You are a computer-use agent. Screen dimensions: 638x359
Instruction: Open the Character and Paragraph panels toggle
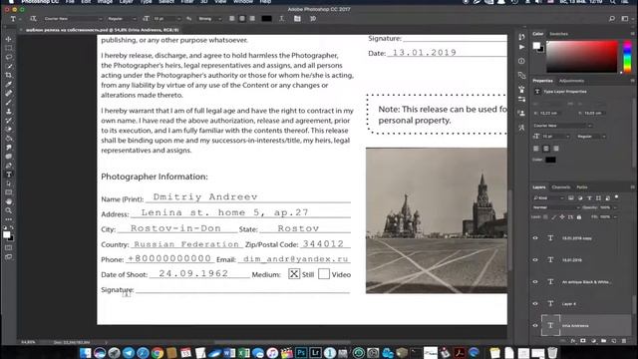pos(297,19)
